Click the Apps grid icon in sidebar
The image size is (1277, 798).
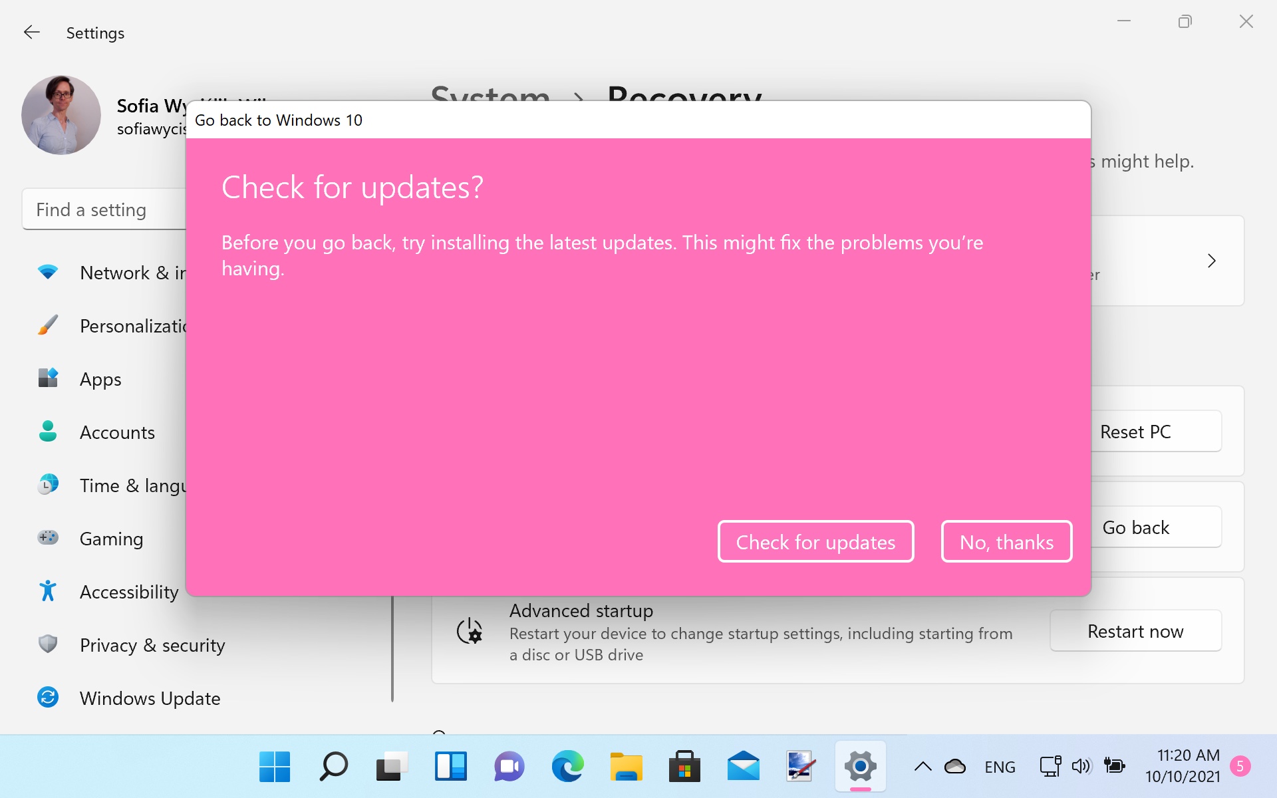48,378
